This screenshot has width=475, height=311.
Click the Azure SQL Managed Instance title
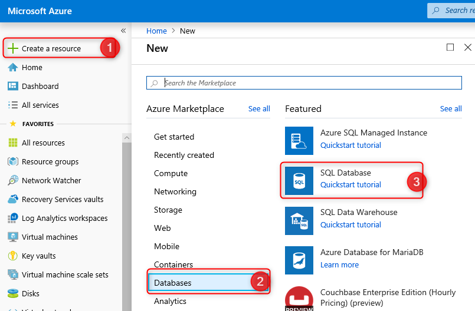(x=374, y=133)
